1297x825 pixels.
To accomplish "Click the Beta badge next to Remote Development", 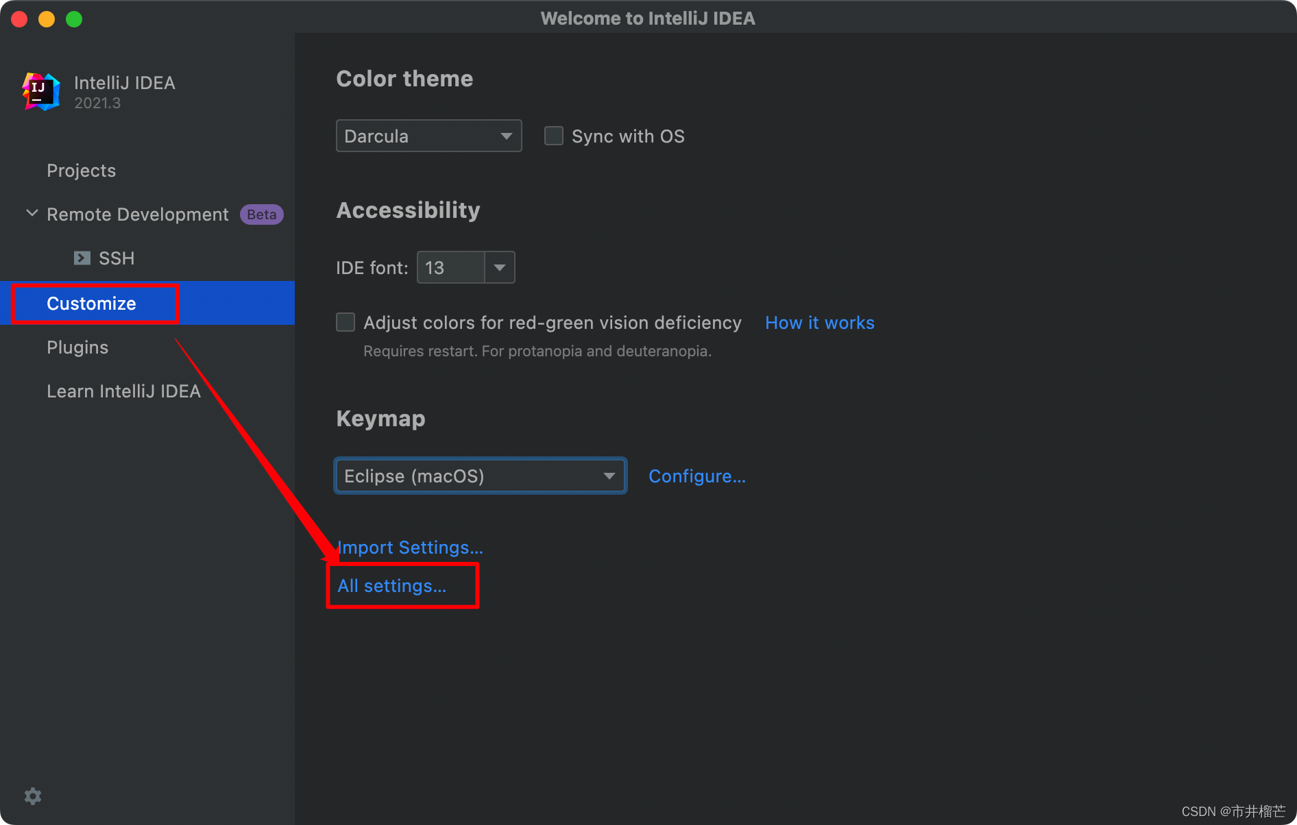I will [x=261, y=214].
